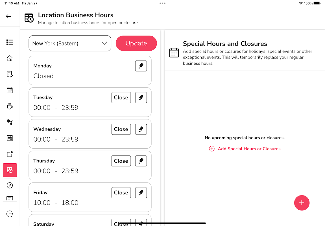The height and width of the screenshot is (226, 325).
Task: Click Wednesday closing time 23:59
Action: 70,139
